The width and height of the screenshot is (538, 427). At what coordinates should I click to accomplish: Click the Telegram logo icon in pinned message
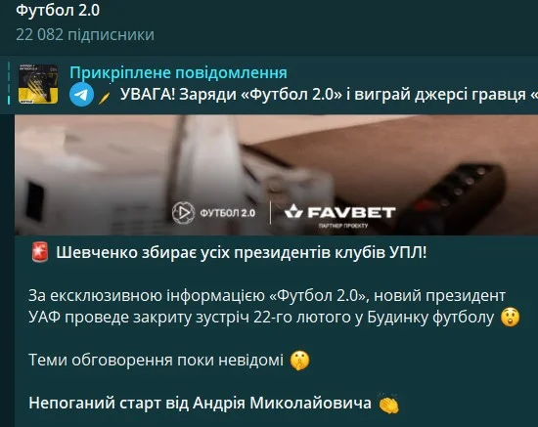coord(81,94)
